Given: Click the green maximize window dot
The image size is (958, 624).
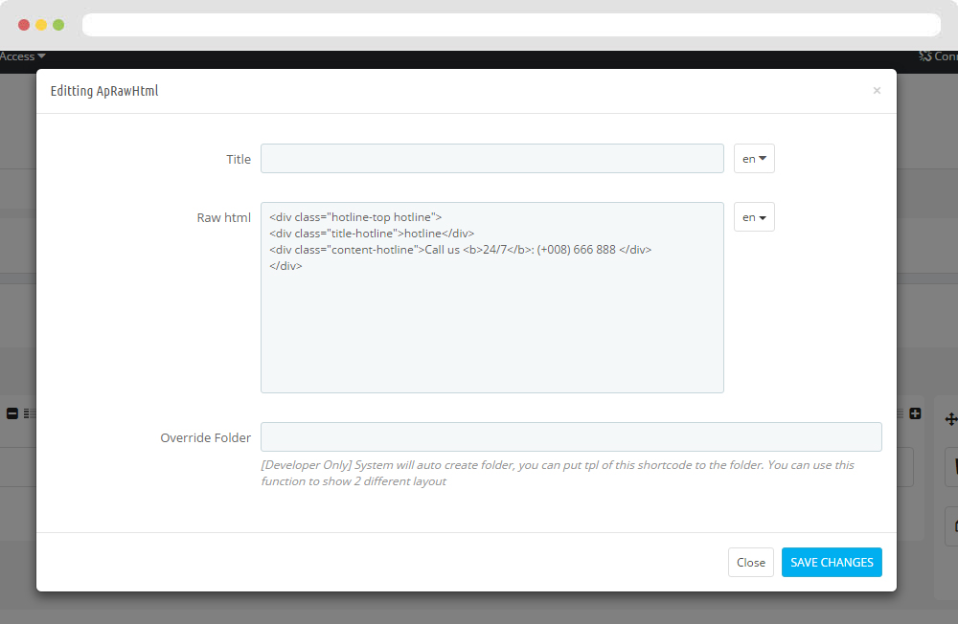Looking at the screenshot, I should [58, 25].
